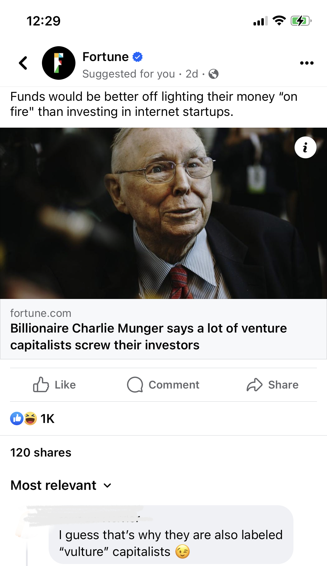Image resolution: width=327 pixels, height=566 pixels.
Task: Tap the laughing Haha reaction icon
Action: (x=30, y=419)
